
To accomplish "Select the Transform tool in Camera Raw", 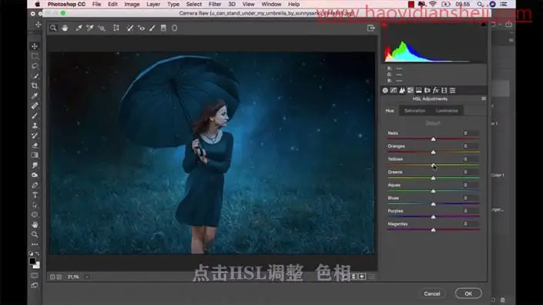I will (x=116, y=28).
